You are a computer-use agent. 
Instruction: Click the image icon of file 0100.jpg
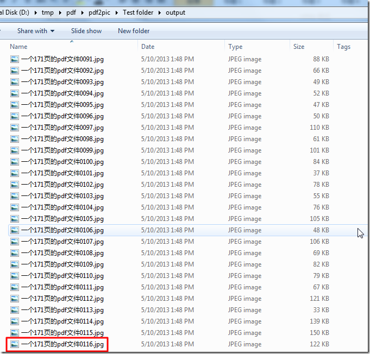14,162
